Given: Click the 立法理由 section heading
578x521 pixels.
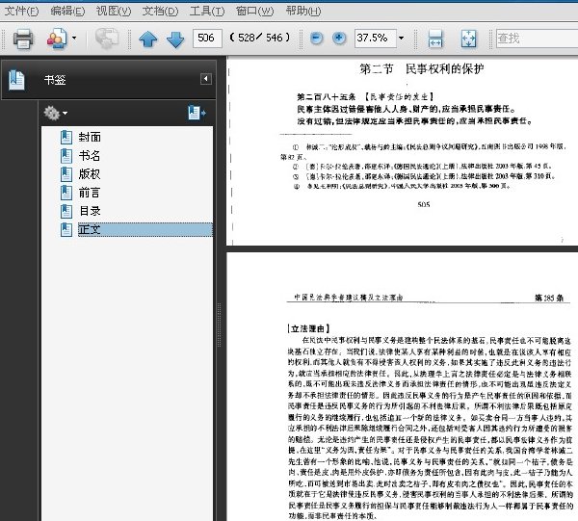Looking at the screenshot, I should tap(308, 328).
